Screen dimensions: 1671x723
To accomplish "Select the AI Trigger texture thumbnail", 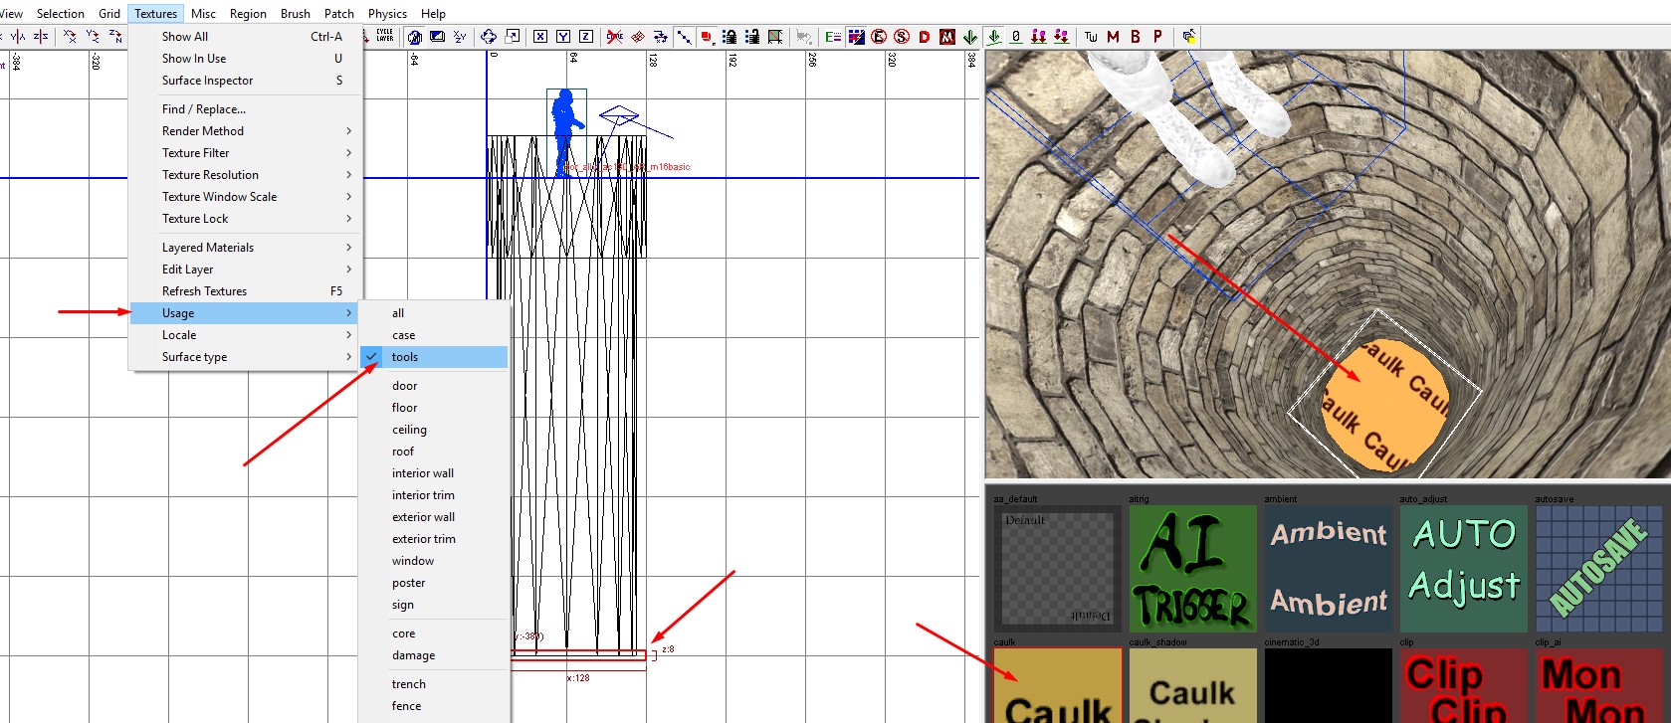I will [1192, 569].
